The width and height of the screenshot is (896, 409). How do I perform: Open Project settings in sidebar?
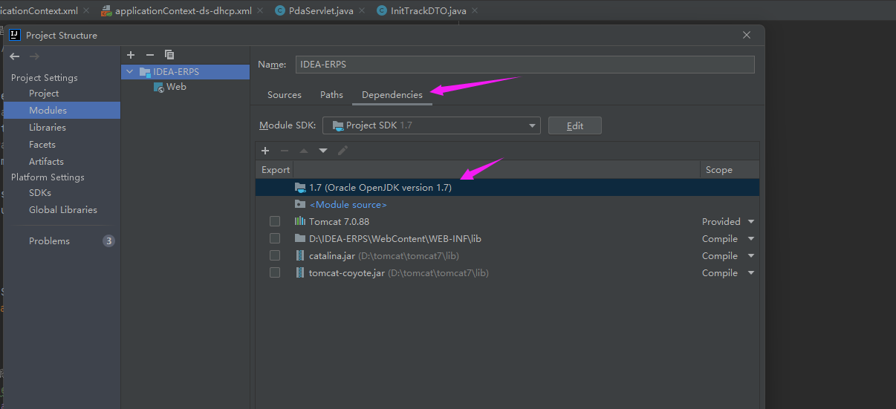[x=44, y=94]
